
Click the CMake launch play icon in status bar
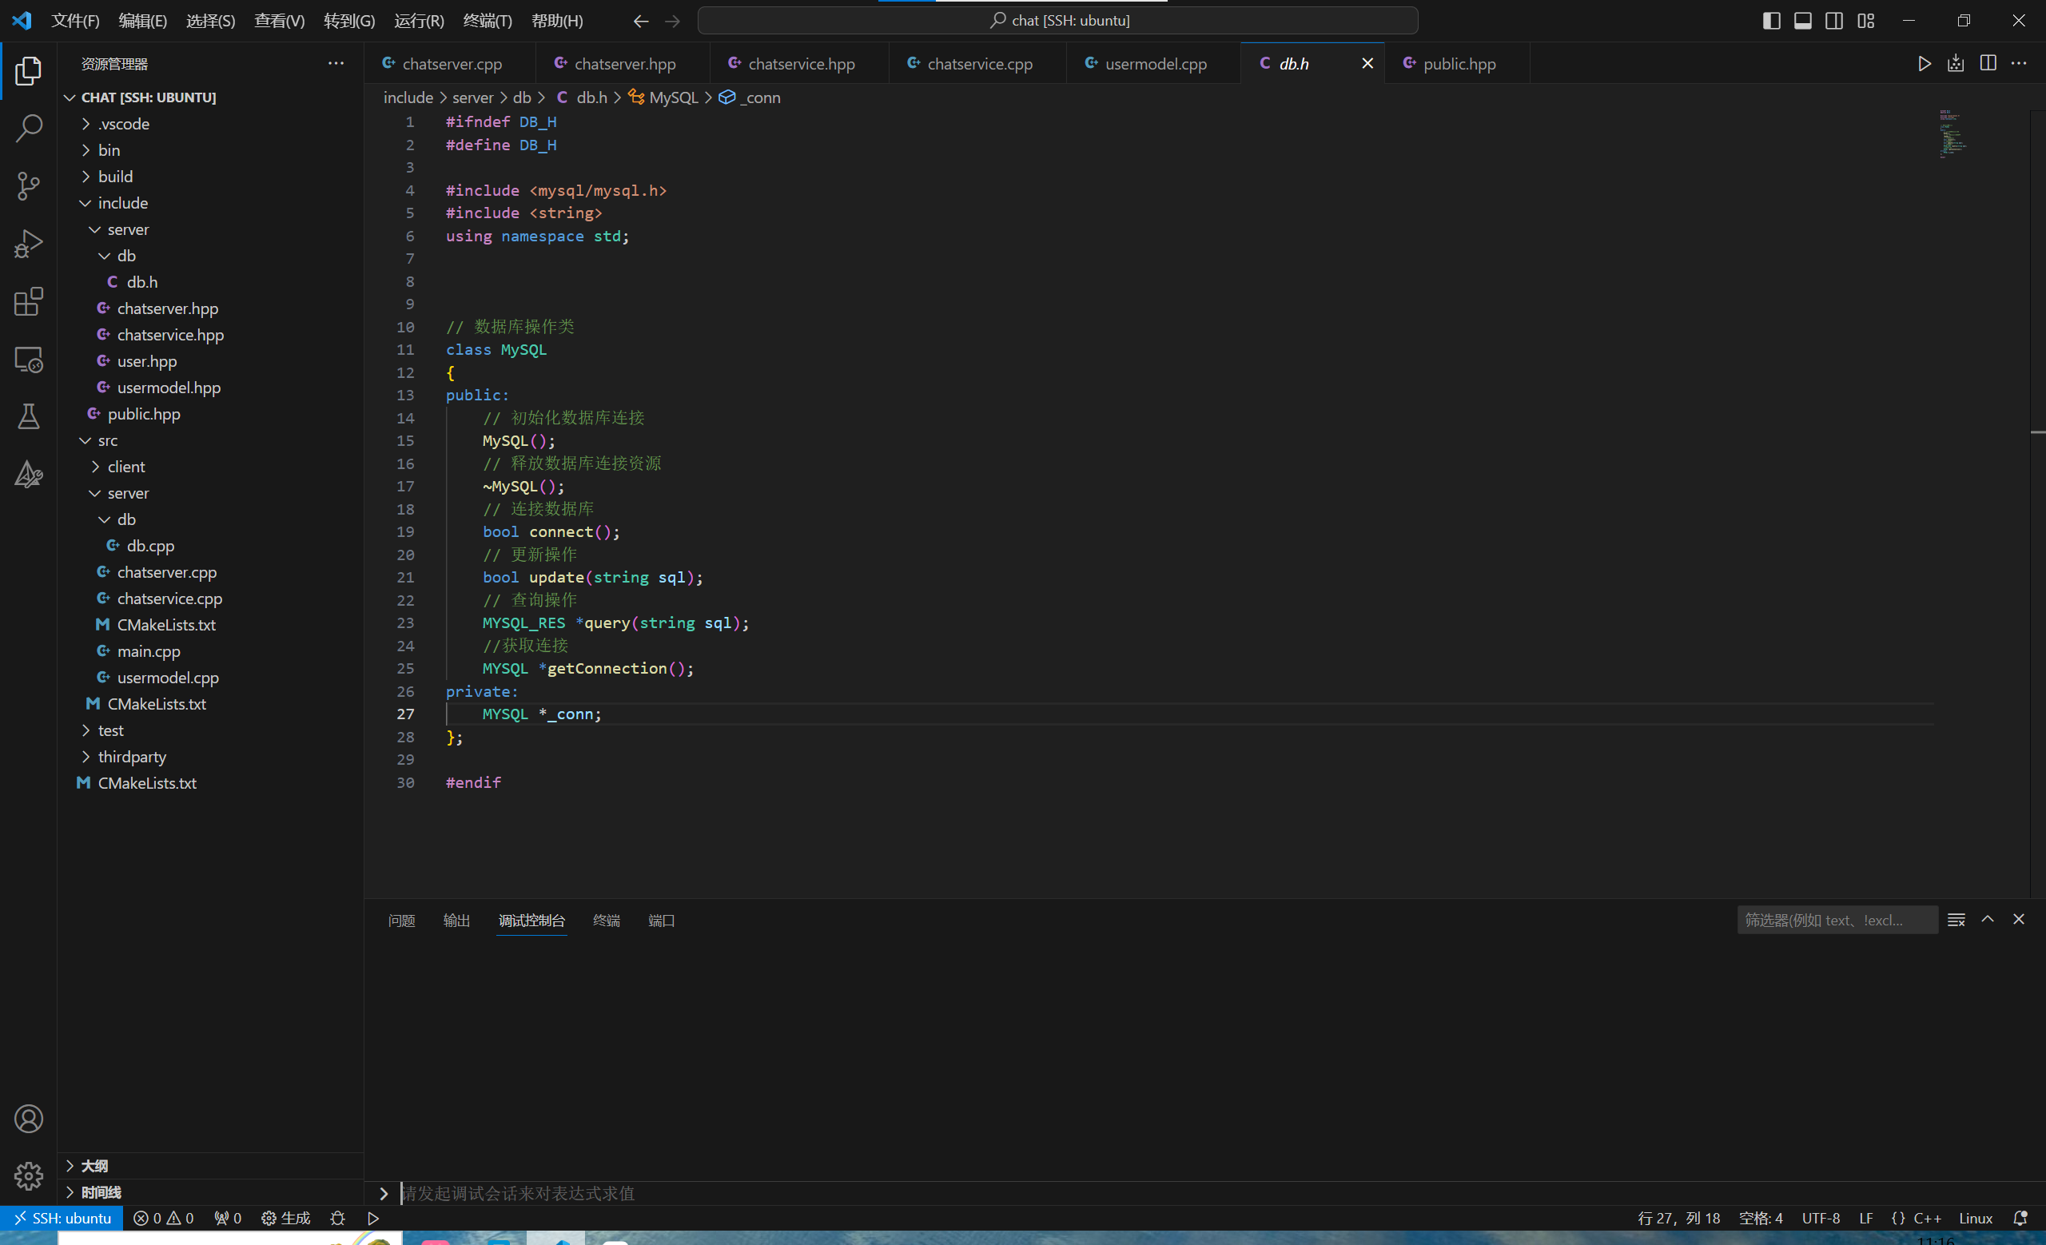[x=372, y=1218]
